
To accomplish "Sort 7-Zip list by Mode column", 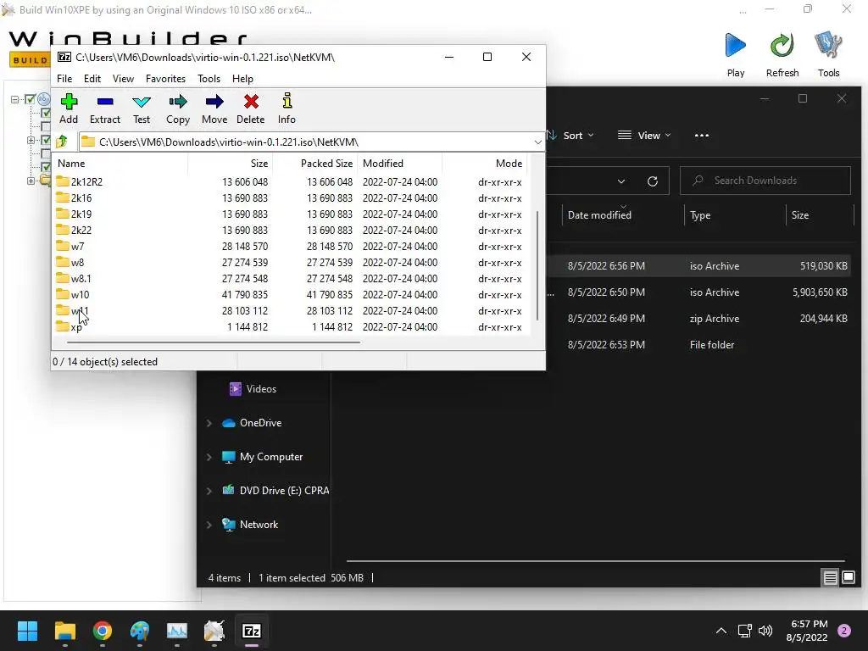I will [x=484, y=164].
